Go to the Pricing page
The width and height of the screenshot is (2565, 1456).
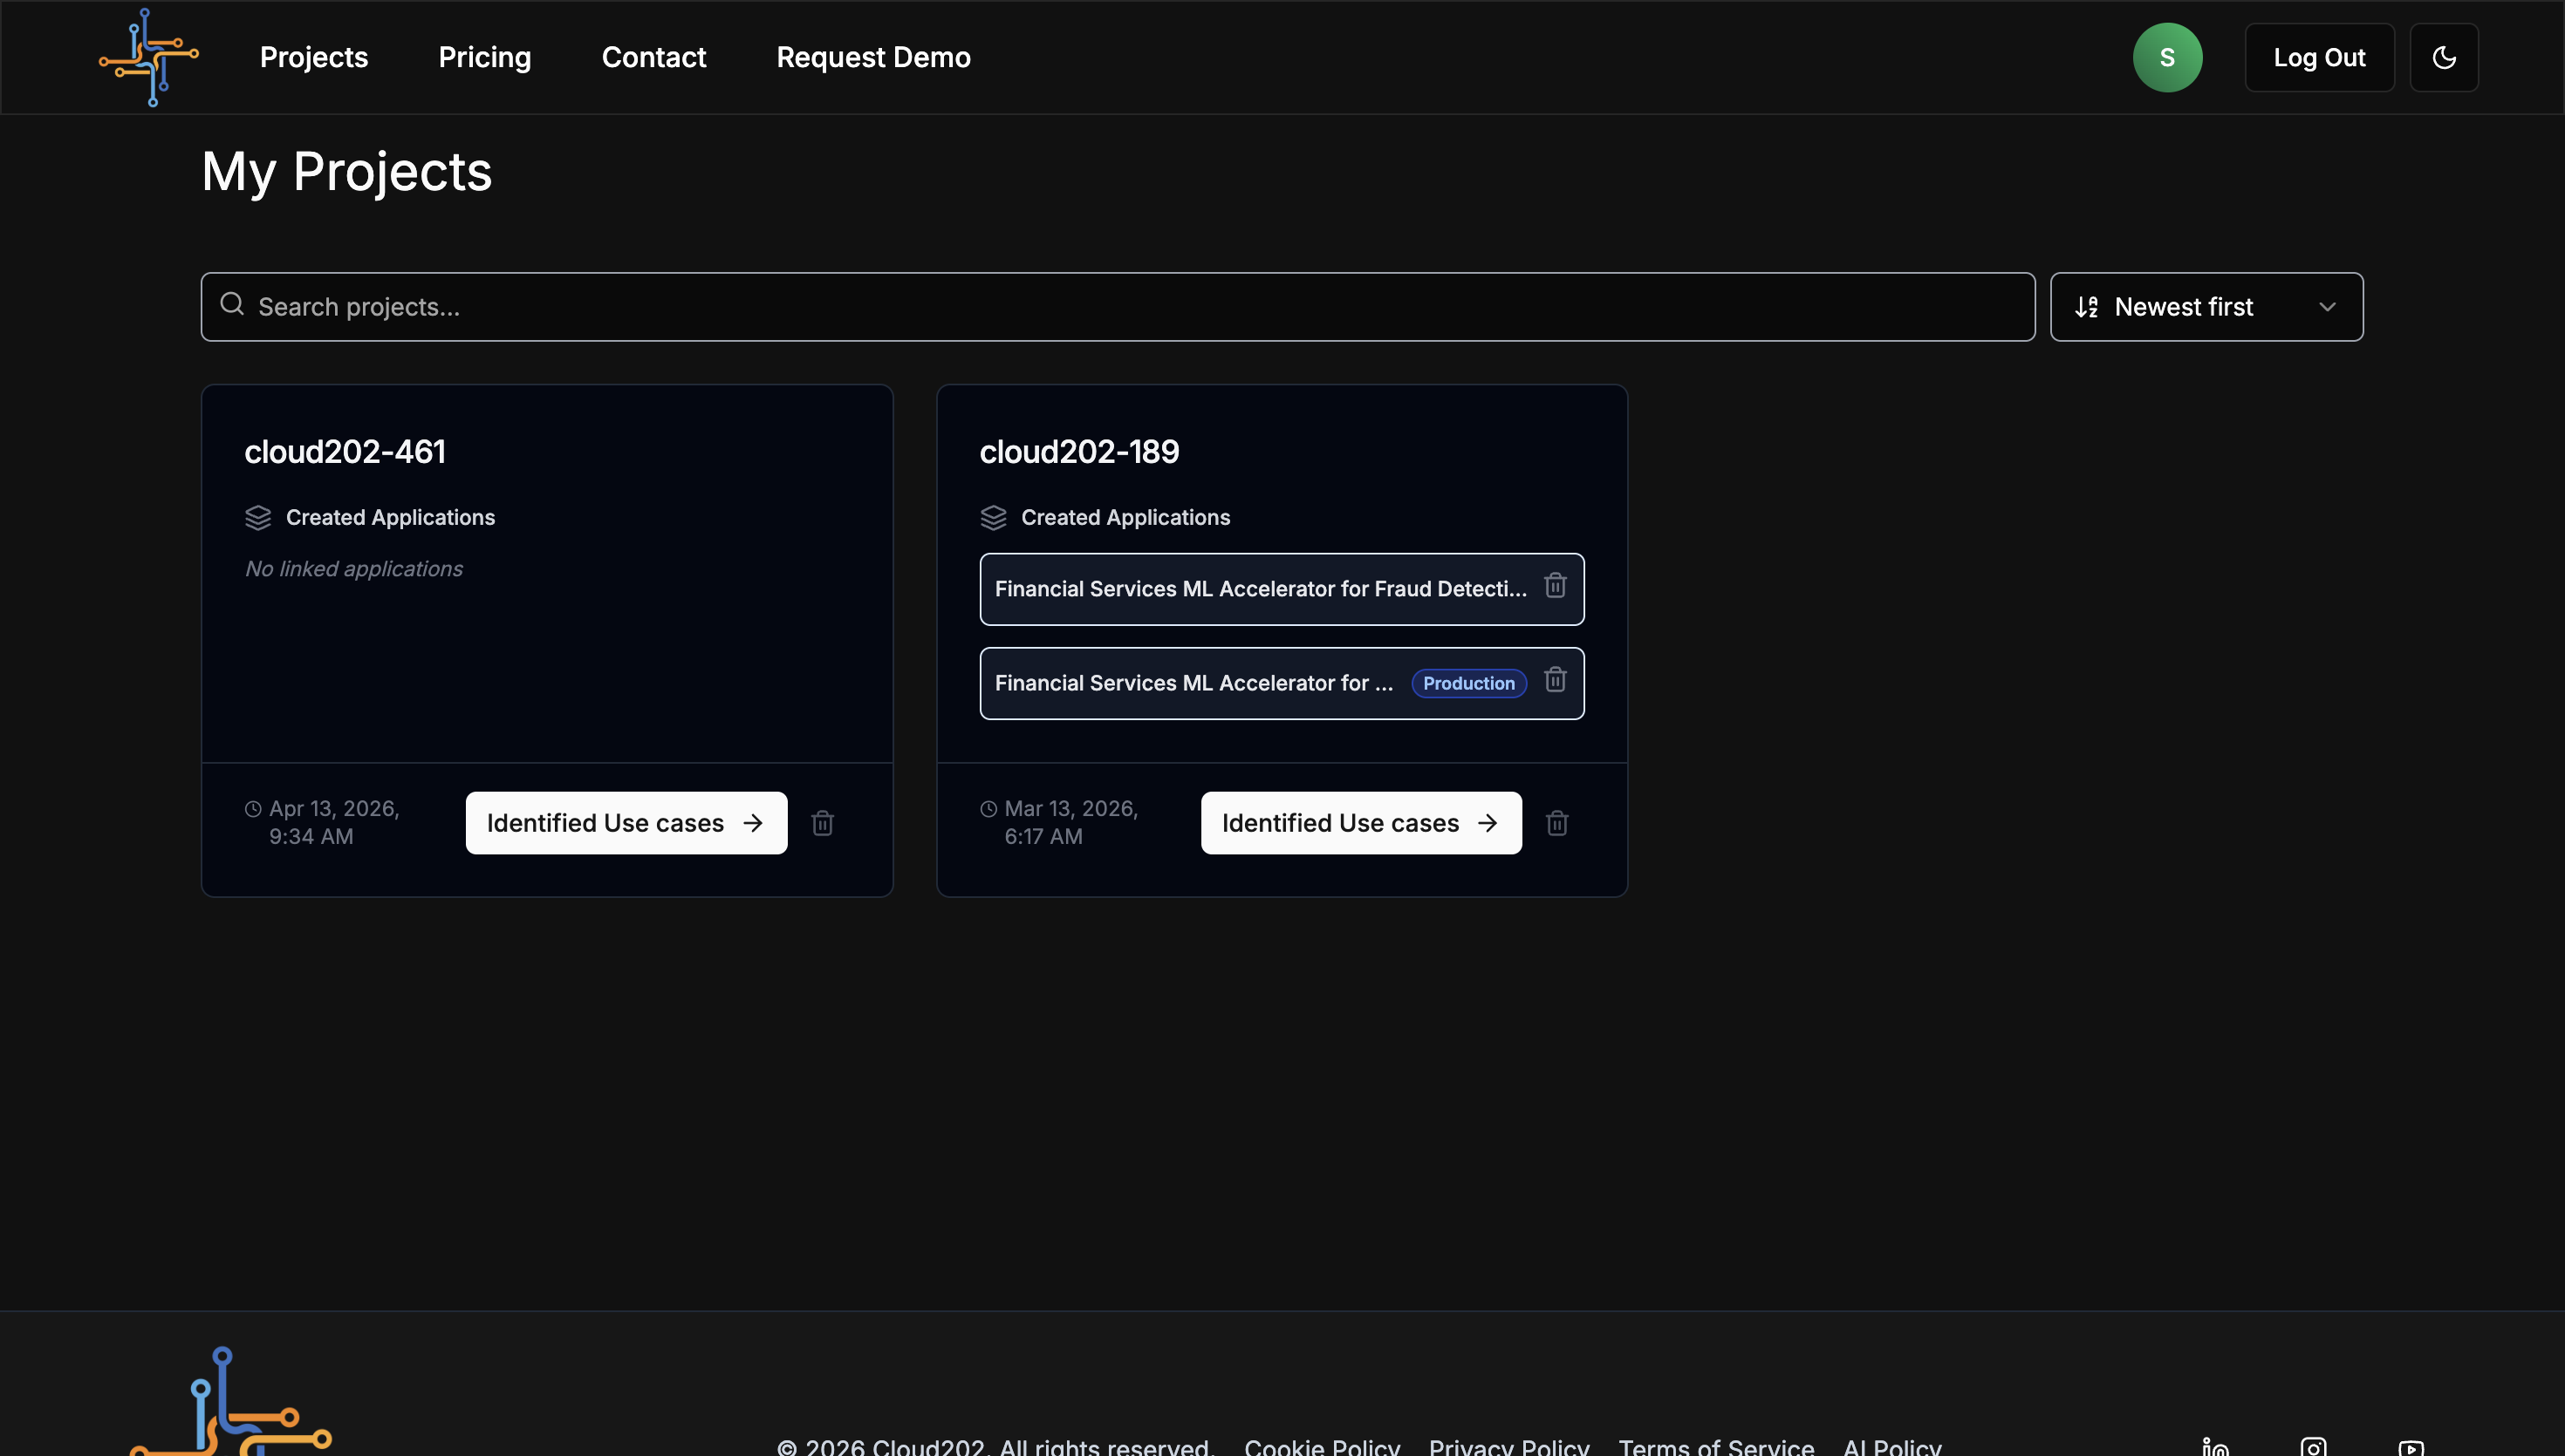click(x=484, y=57)
